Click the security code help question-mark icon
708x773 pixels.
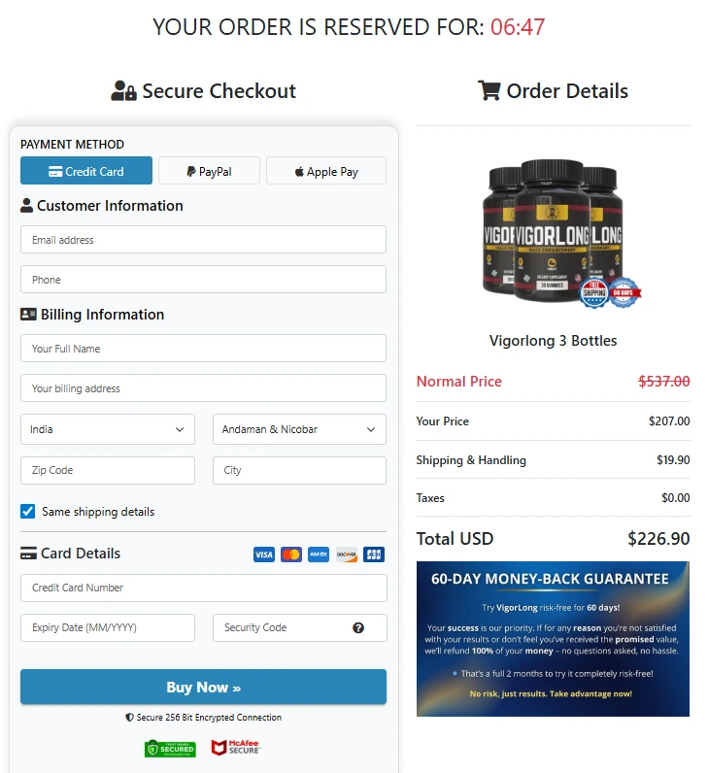tap(358, 627)
